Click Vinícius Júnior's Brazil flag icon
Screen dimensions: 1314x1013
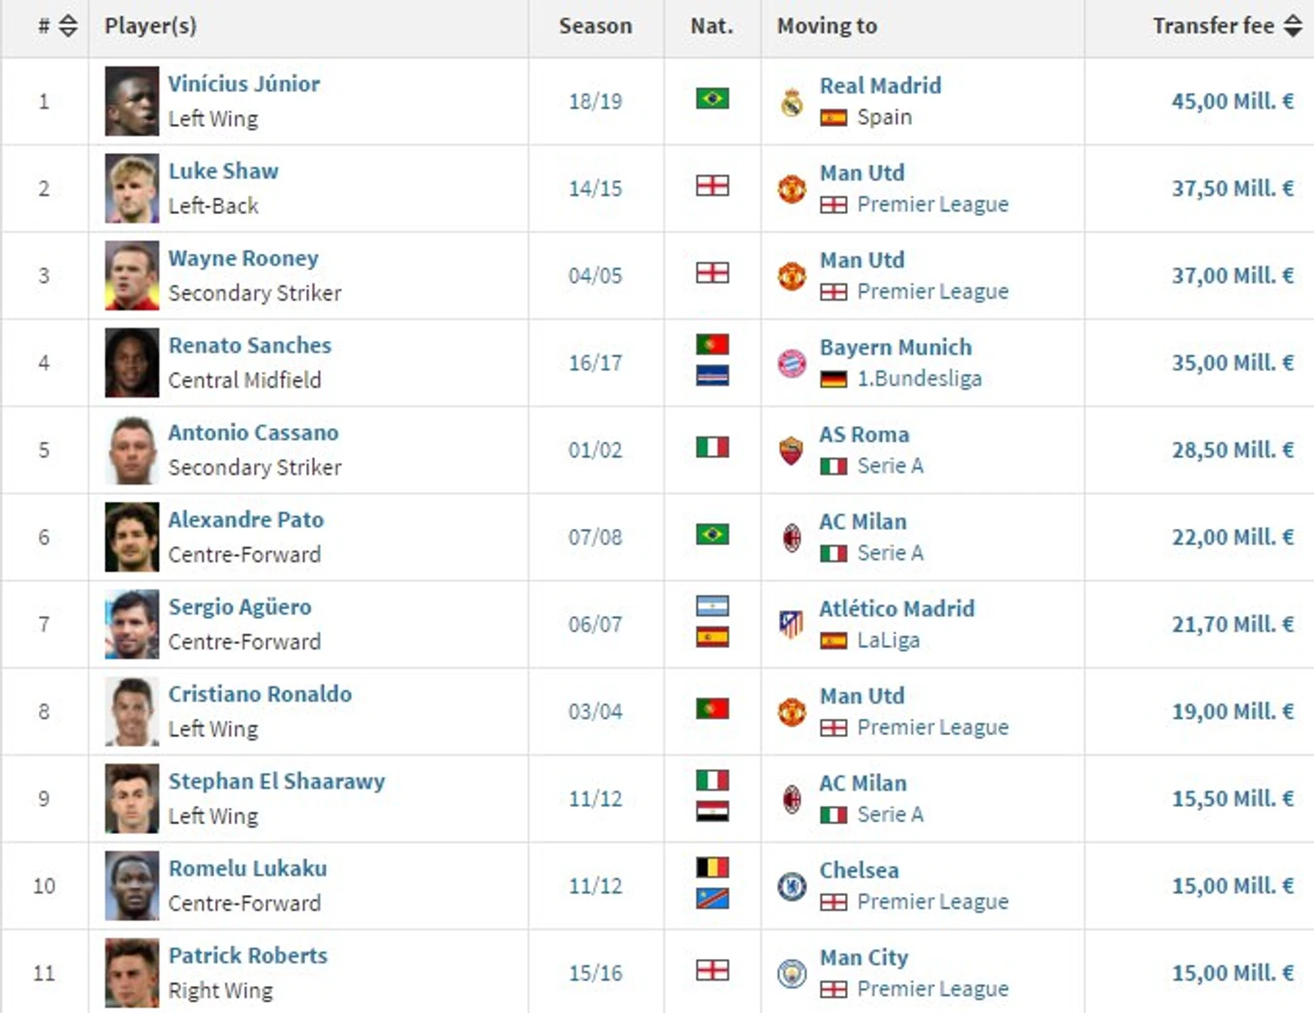[x=712, y=98]
